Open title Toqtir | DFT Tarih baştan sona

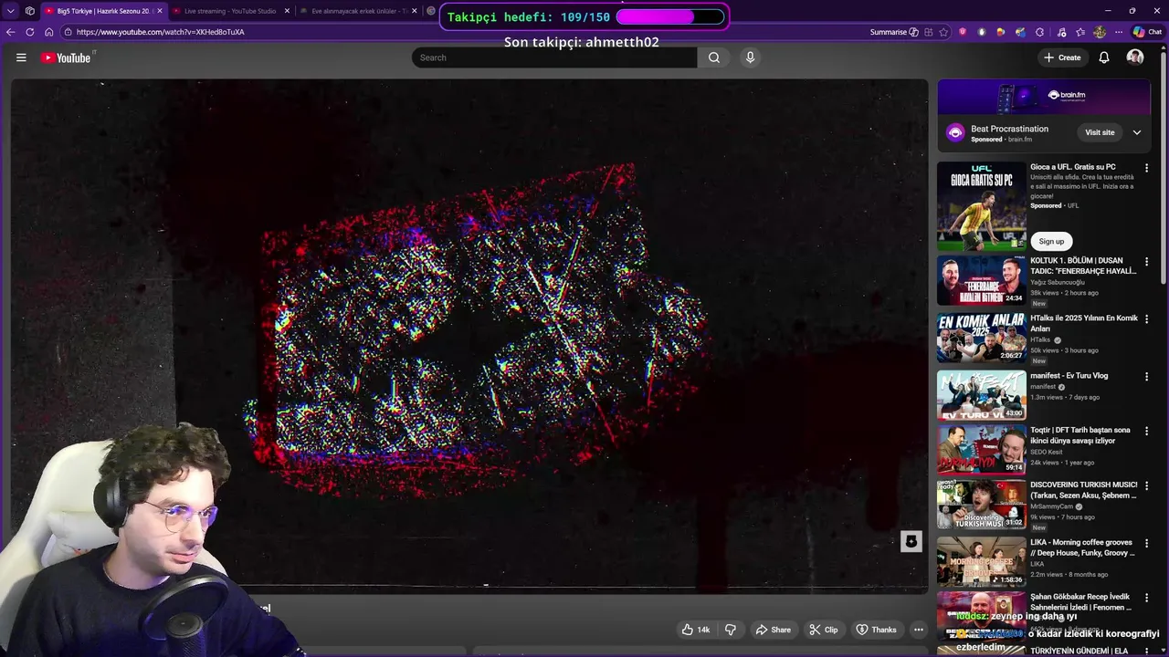(1080, 435)
